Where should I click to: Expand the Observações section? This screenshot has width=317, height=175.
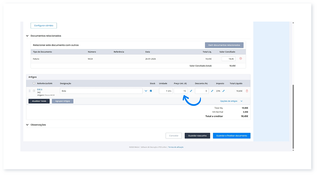tap(27, 125)
